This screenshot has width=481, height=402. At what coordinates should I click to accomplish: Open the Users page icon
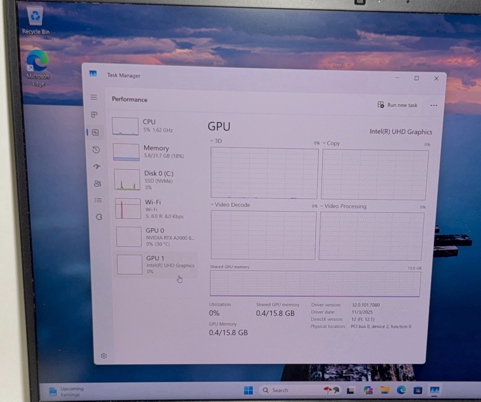coord(98,183)
